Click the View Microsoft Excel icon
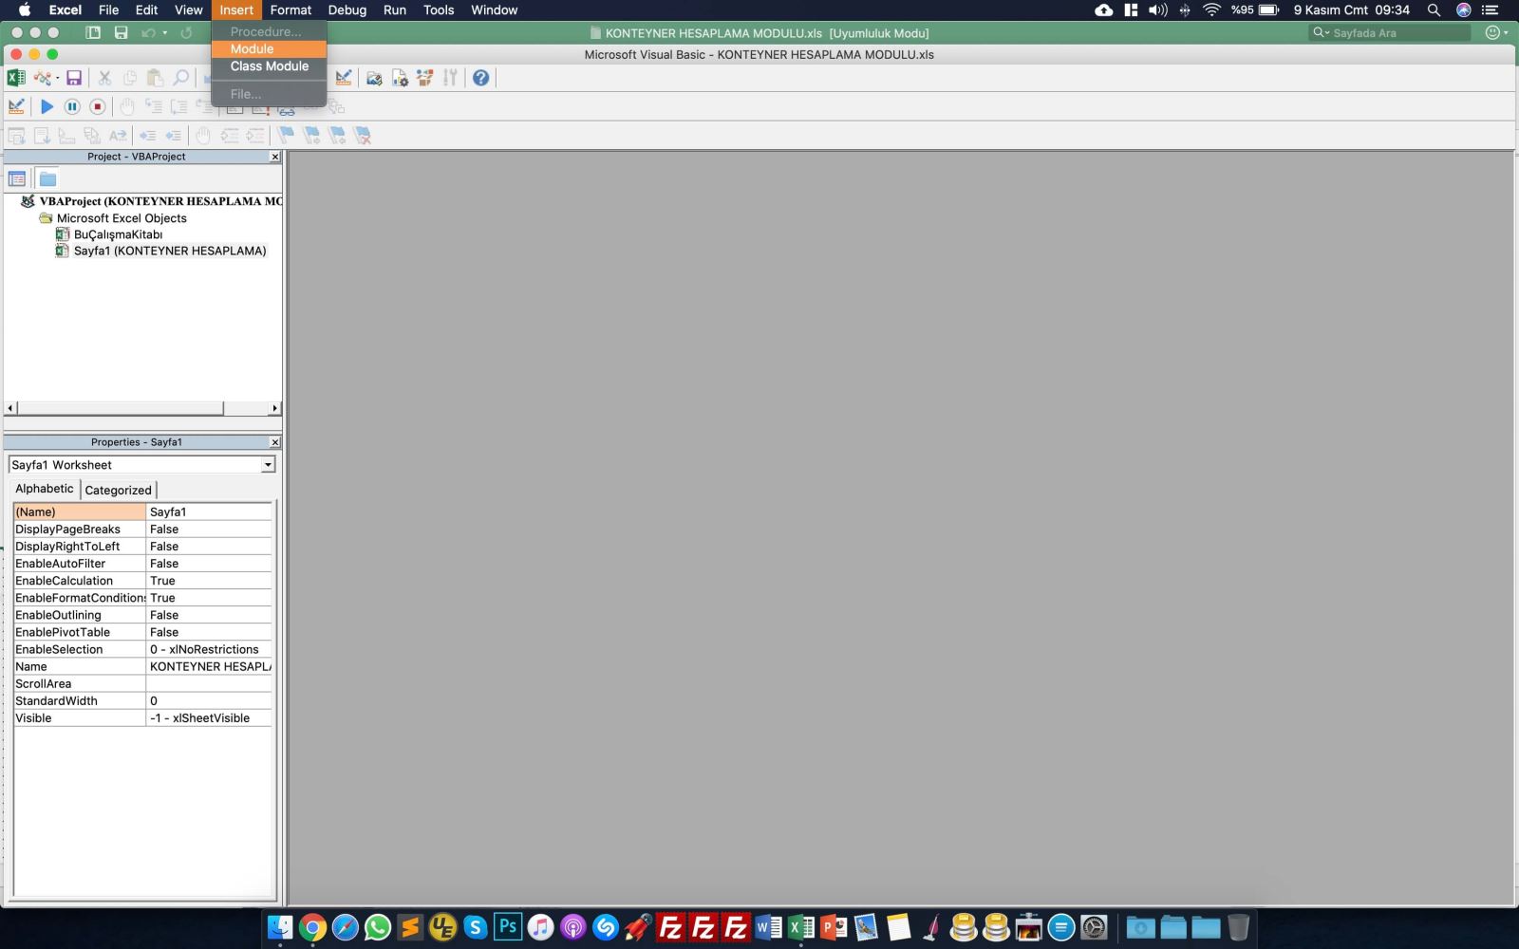The width and height of the screenshot is (1519, 949). pyautogui.click(x=16, y=78)
